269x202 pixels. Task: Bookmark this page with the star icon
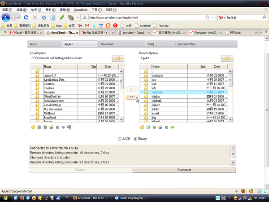point(207,18)
